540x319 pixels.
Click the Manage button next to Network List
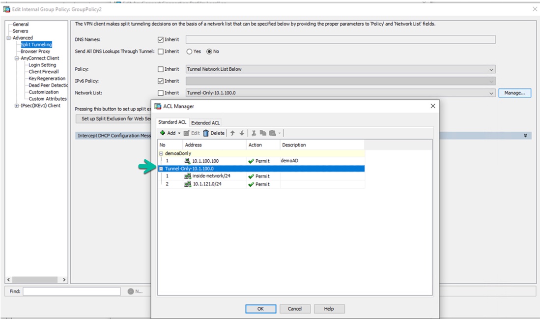514,92
